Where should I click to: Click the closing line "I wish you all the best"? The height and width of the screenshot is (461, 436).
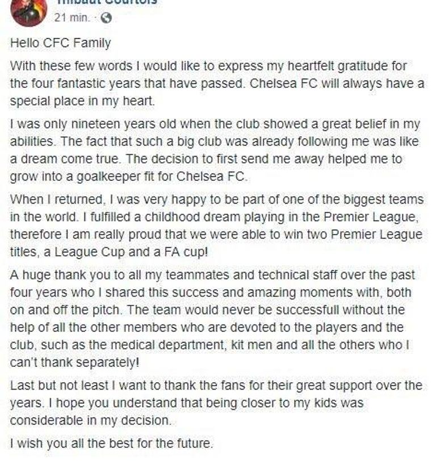112,443
